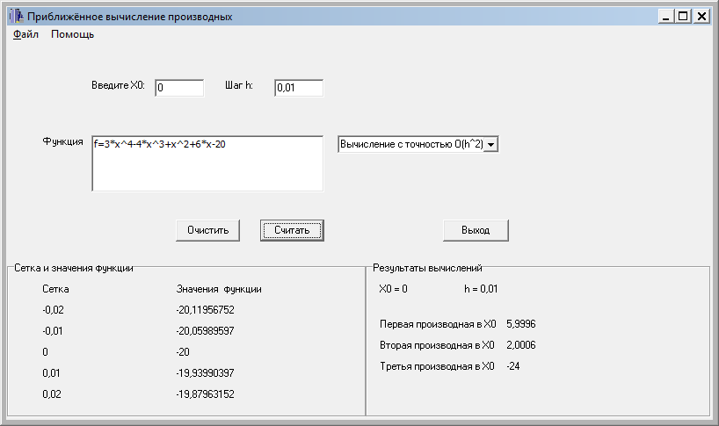The height and width of the screenshot is (426, 719).
Task: Click the label Первая производная в X0
Action: click(438, 324)
